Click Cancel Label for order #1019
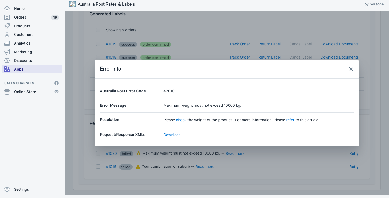 pyautogui.click(x=300, y=44)
